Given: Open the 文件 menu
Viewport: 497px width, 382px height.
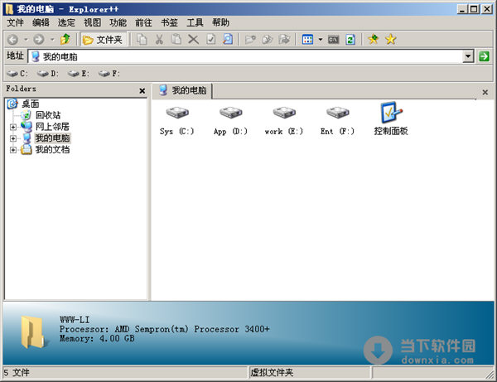Looking at the screenshot, I should 15,22.
